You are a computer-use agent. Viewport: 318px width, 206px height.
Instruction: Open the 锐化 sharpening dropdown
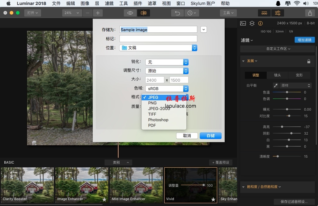(x=167, y=62)
